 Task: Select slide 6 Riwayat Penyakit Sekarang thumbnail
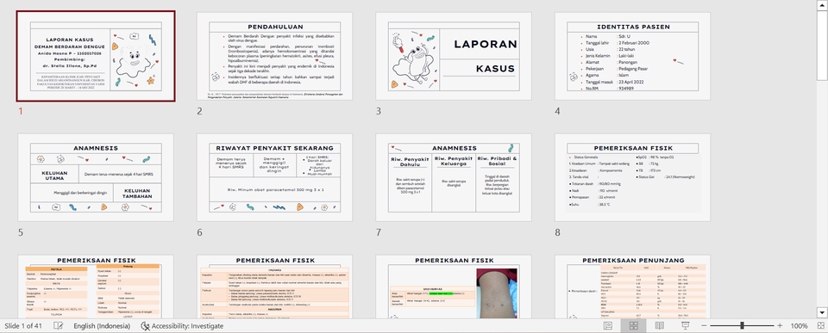point(274,177)
